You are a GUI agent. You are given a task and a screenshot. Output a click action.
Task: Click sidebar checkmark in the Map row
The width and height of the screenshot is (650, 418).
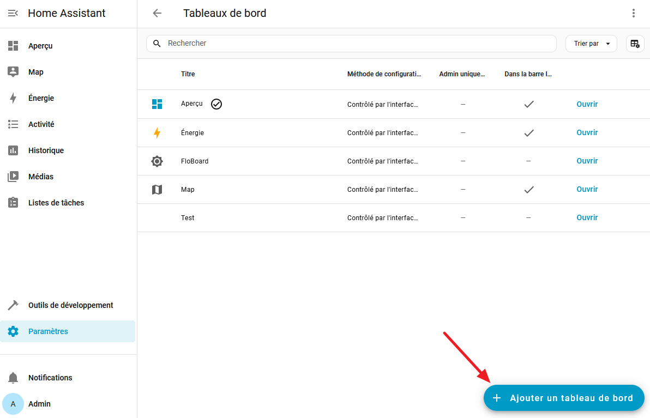pos(528,190)
